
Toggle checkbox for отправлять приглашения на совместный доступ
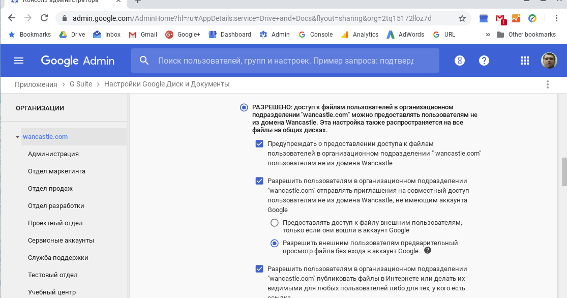(259, 181)
